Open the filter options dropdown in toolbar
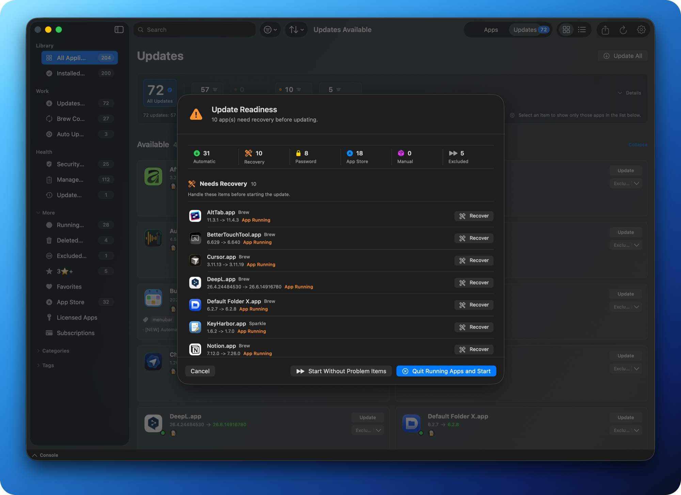 tap(270, 30)
